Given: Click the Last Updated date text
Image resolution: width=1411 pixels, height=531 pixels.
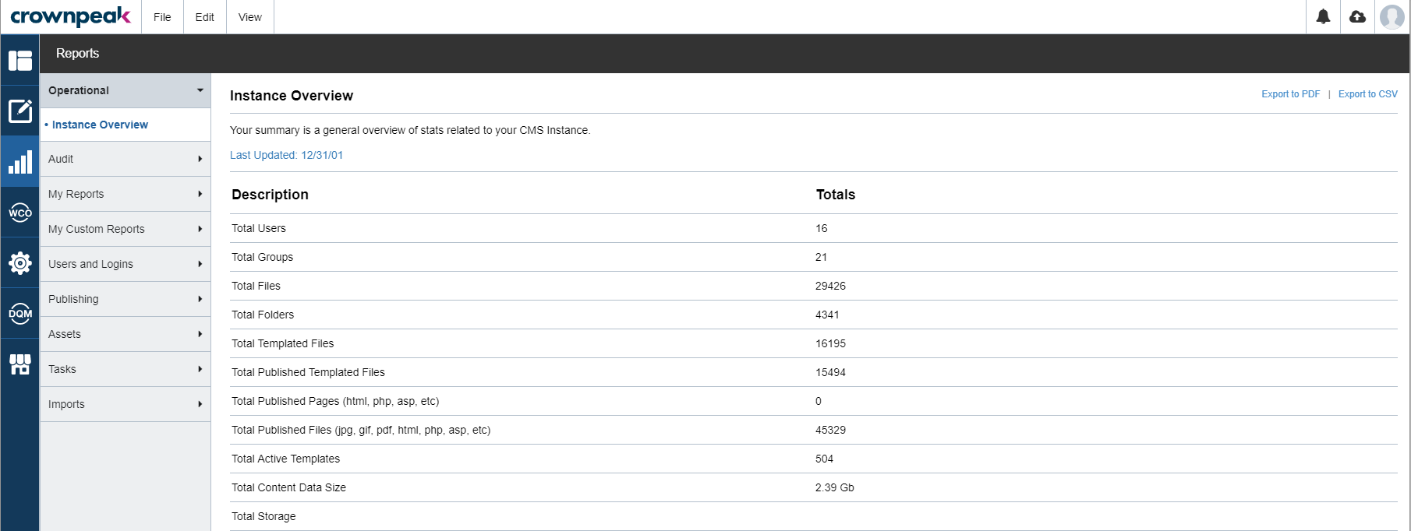Looking at the screenshot, I should (286, 155).
